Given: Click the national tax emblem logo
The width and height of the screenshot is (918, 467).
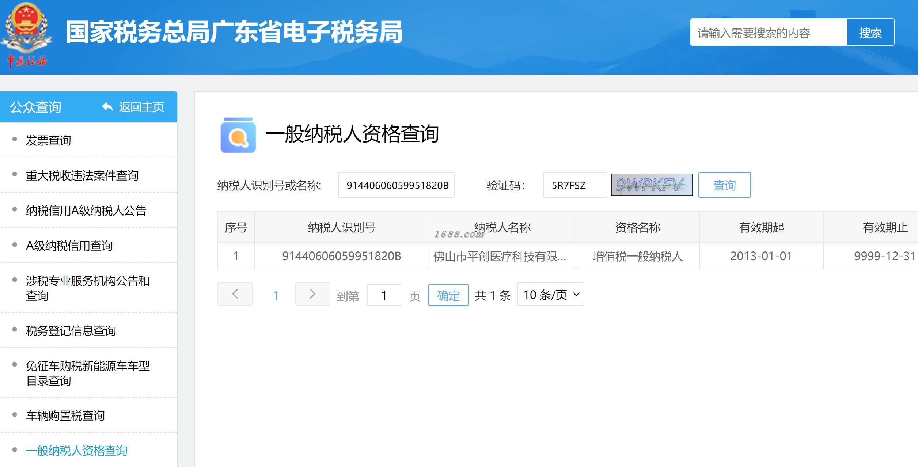Looking at the screenshot, I should (27, 29).
